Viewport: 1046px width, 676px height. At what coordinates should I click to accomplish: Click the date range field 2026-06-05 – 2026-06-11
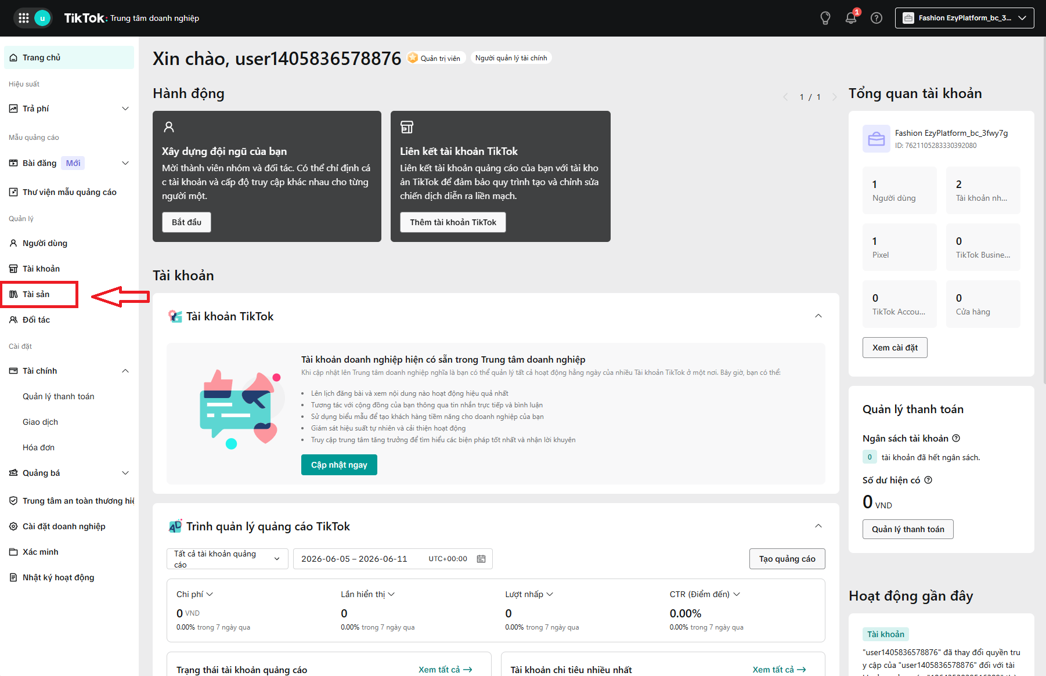[392, 559]
